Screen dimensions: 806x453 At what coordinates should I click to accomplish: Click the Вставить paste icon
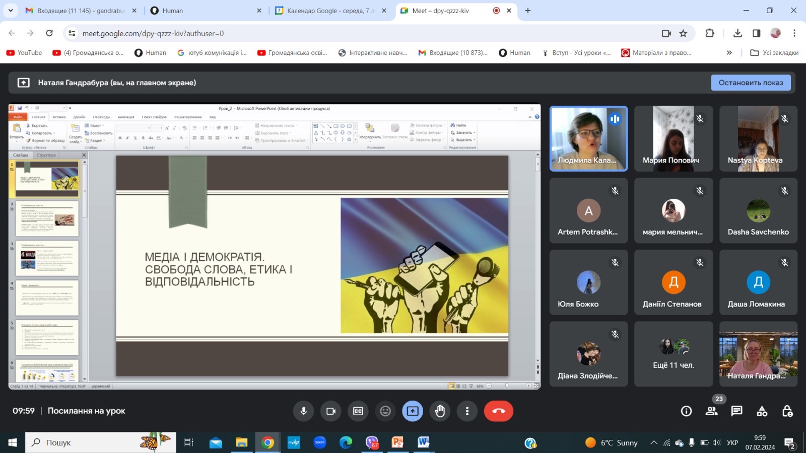tap(17, 128)
